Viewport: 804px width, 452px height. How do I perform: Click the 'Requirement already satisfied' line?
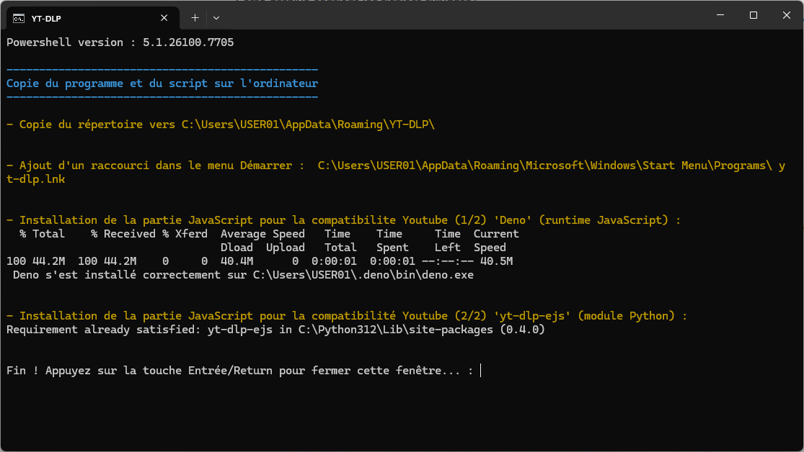[274, 330]
